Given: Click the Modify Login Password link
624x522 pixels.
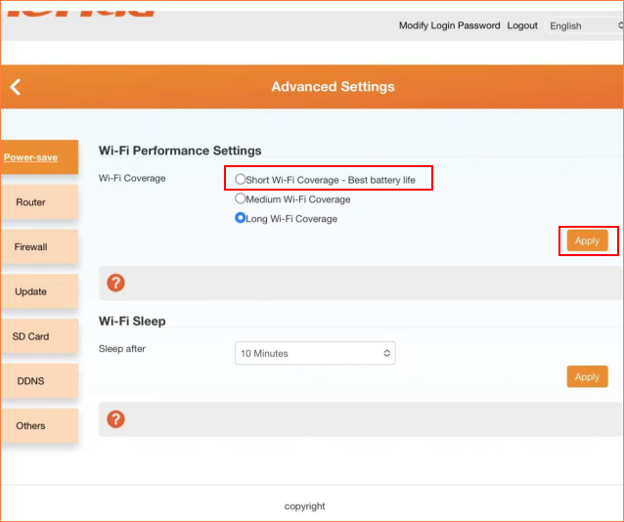Looking at the screenshot, I should coord(449,25).
